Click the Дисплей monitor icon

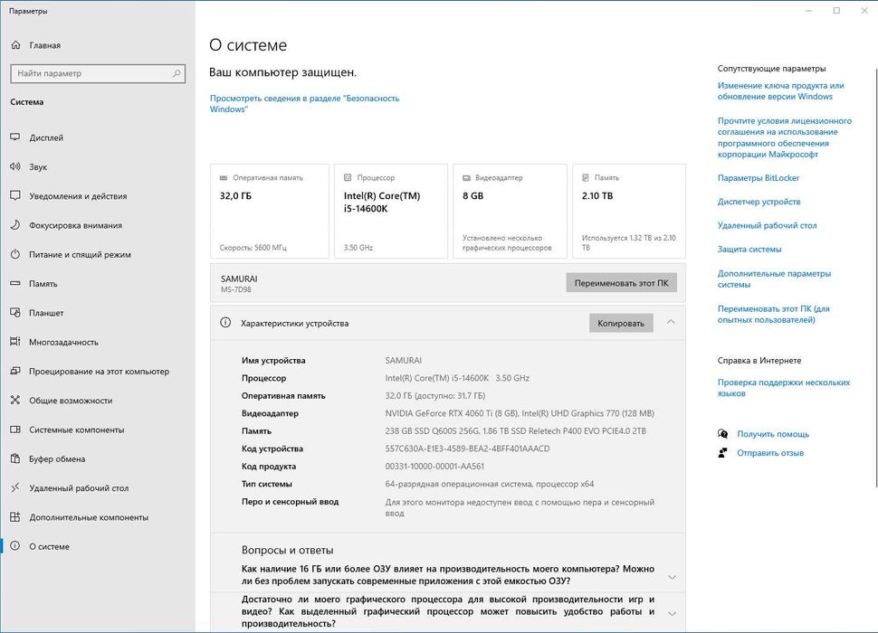[15, 137]
